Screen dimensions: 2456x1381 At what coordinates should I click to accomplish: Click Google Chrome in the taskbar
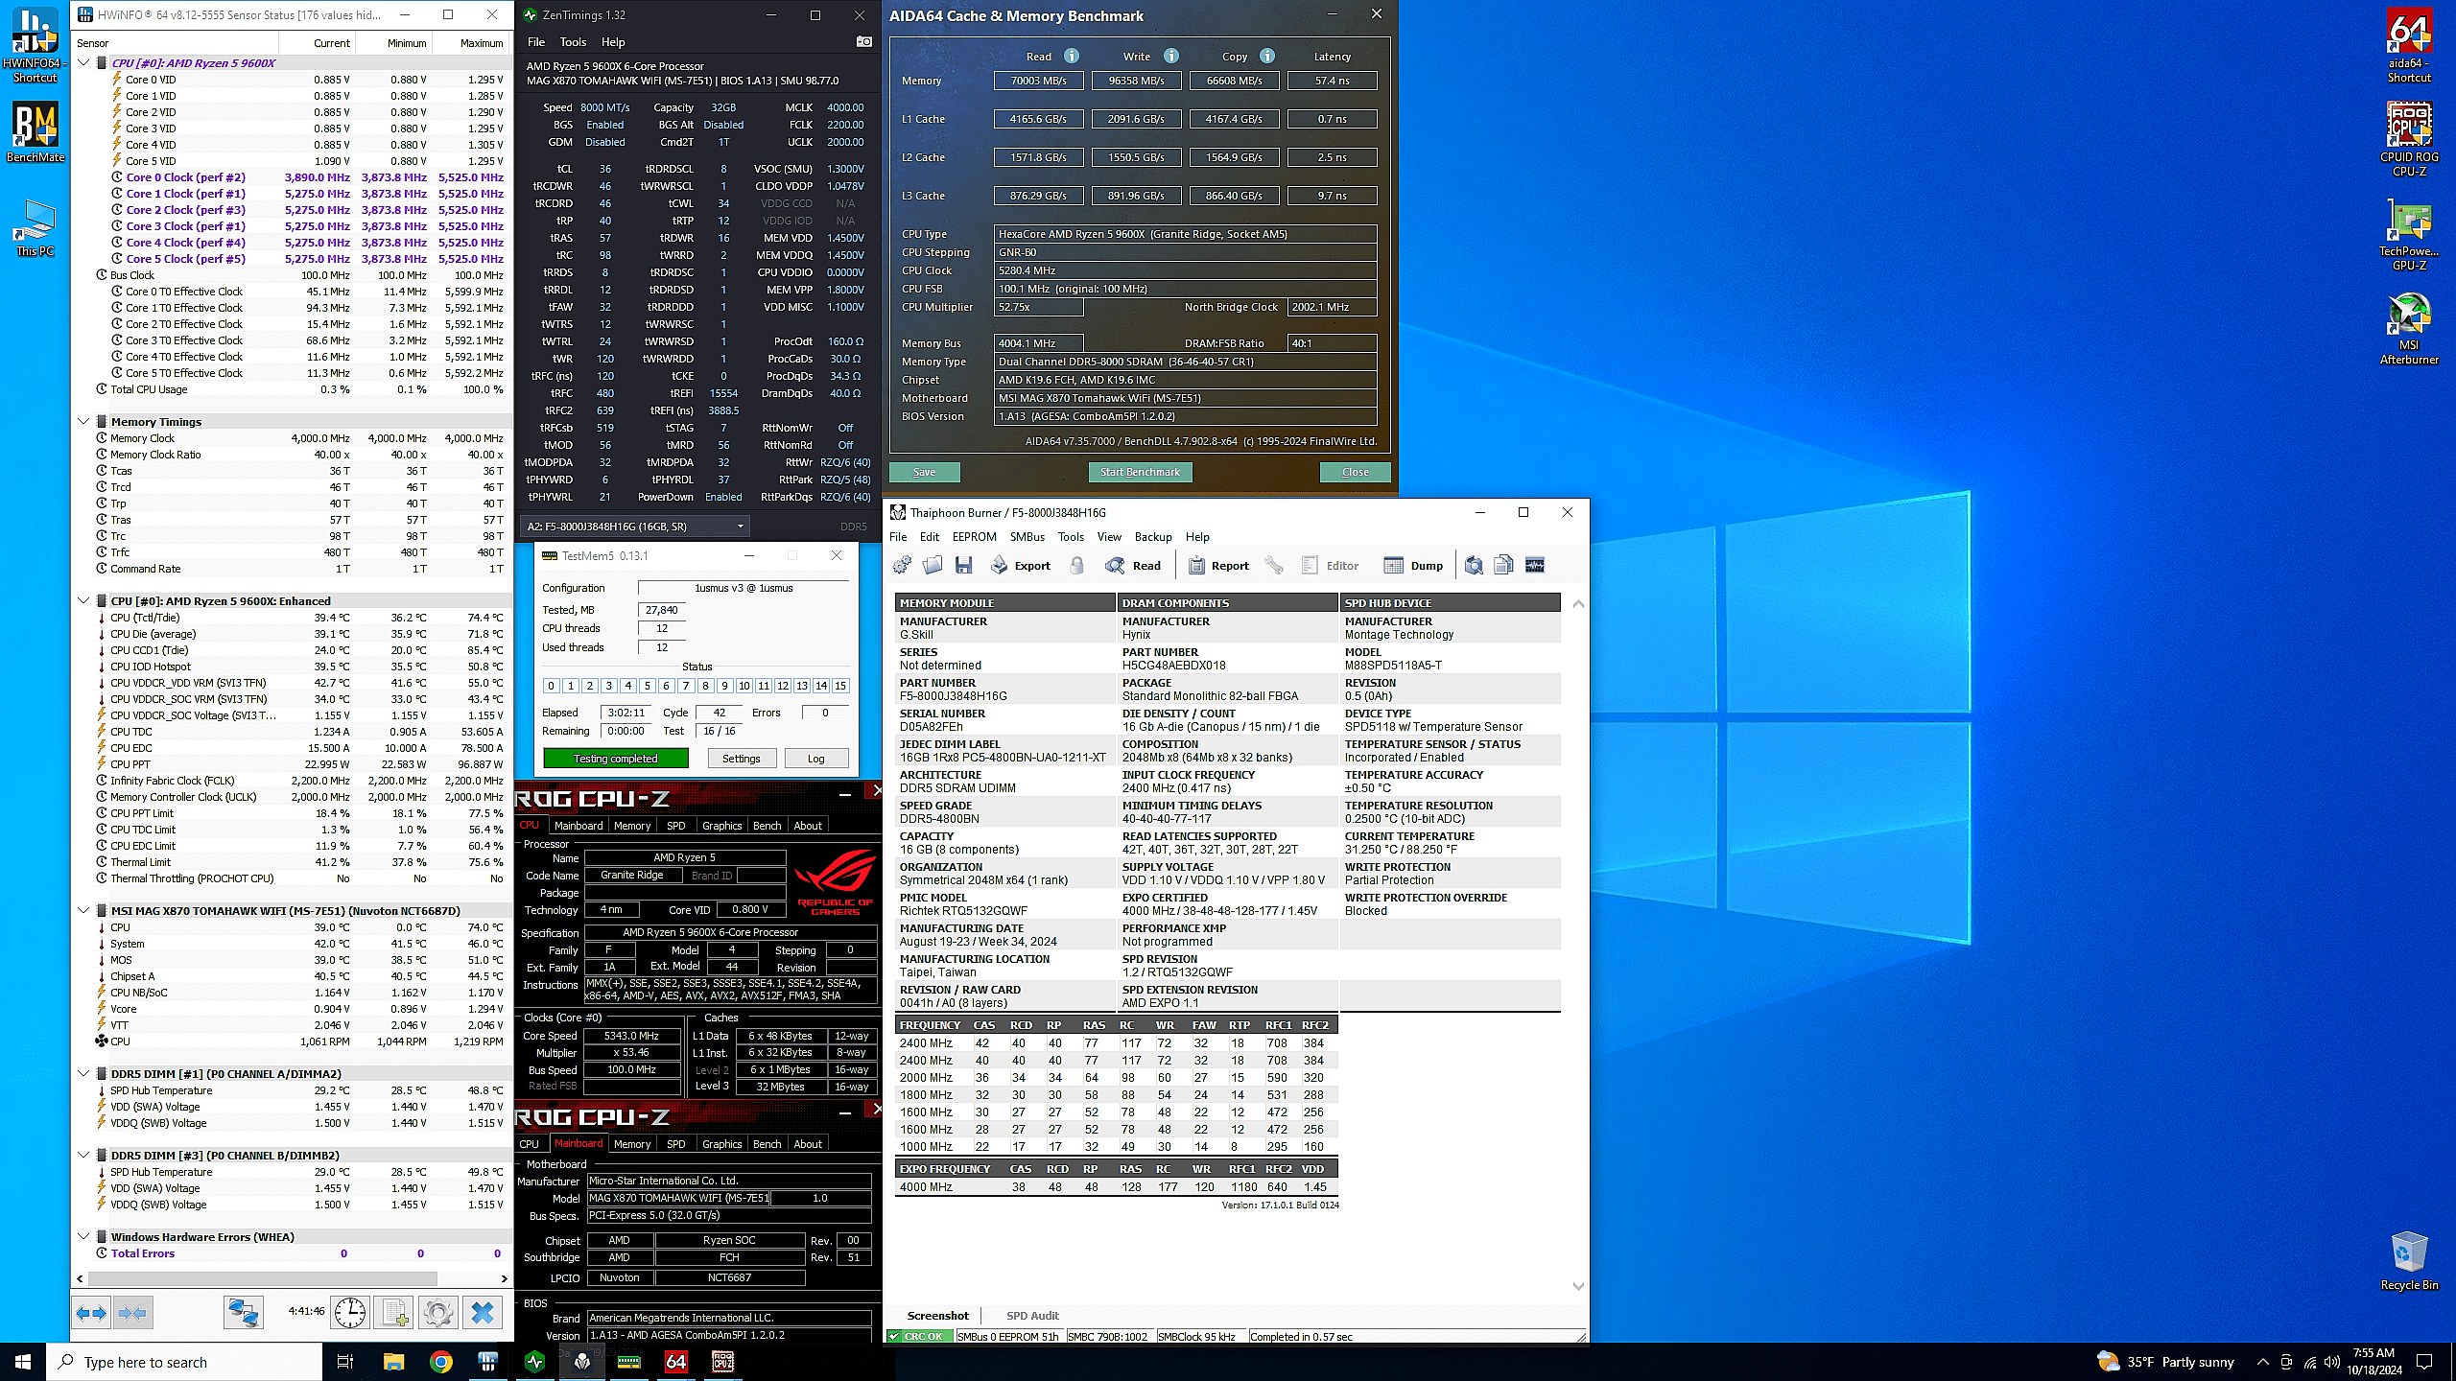tap(440, 1362)
